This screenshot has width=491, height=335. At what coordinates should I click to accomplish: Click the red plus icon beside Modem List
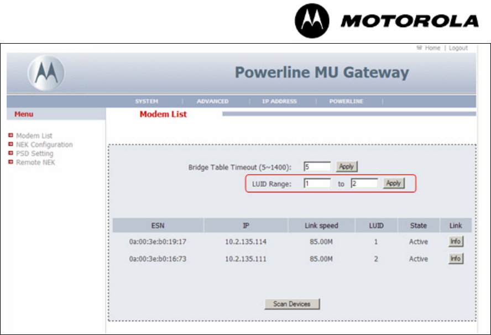(x=11, y=135)
